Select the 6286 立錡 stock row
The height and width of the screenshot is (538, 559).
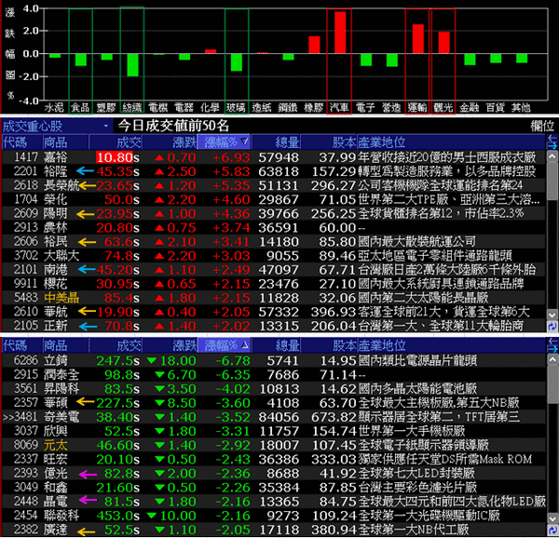tap(274, 361)
